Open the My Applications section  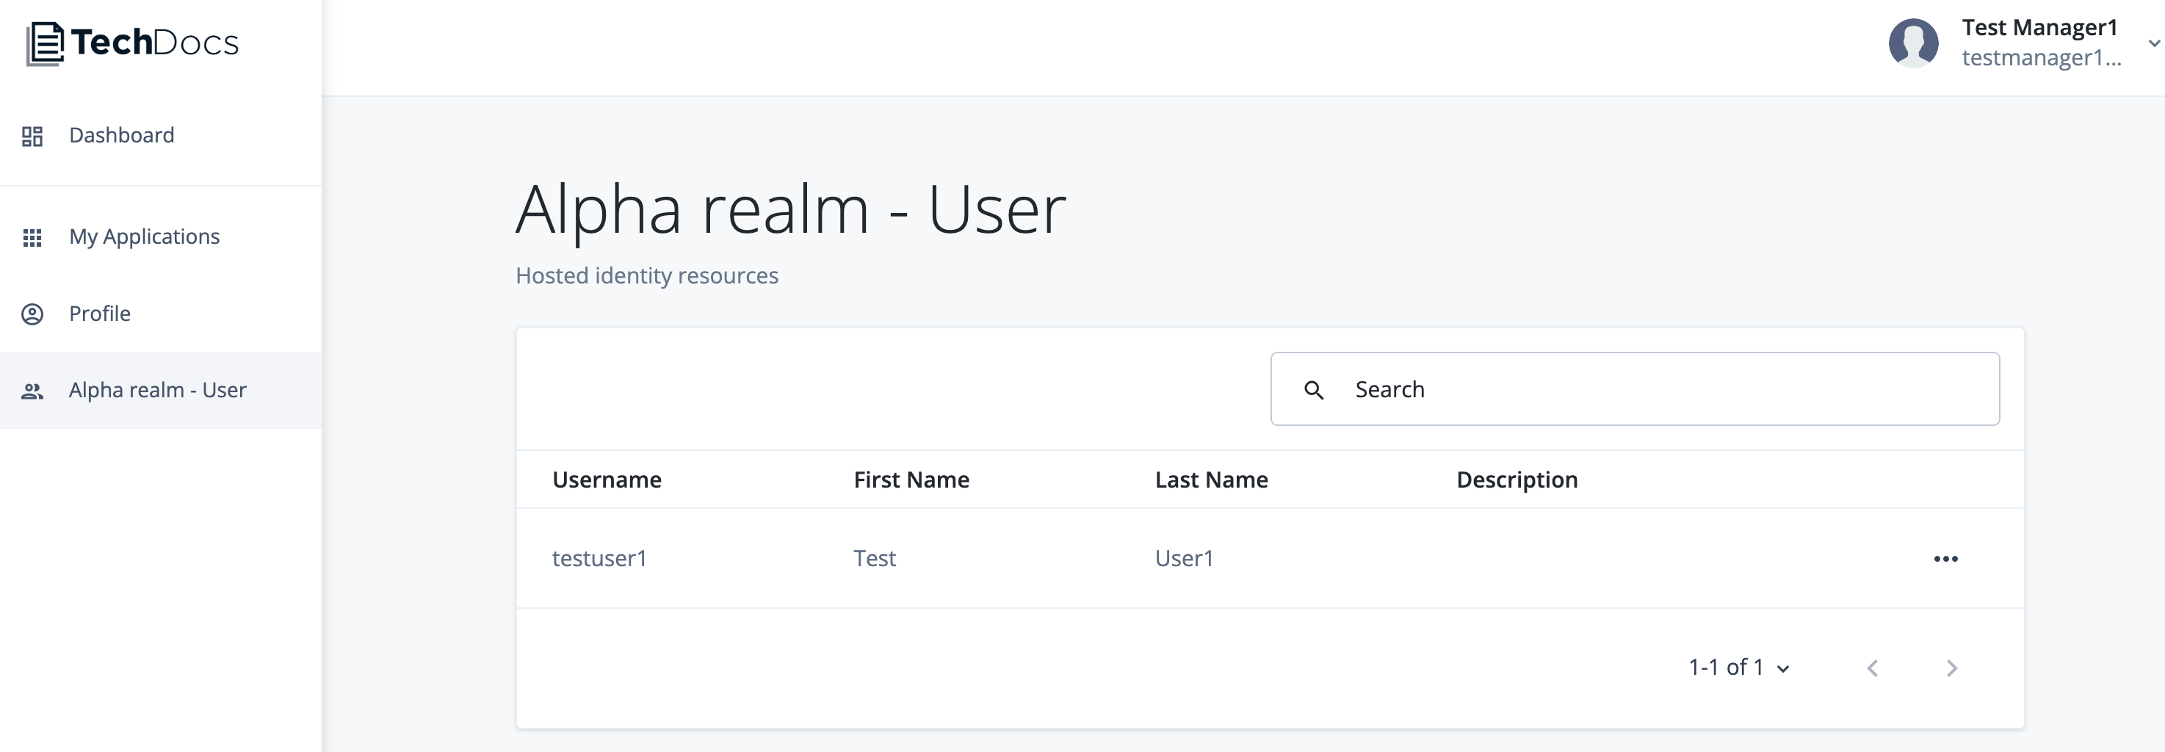point(144,237)
